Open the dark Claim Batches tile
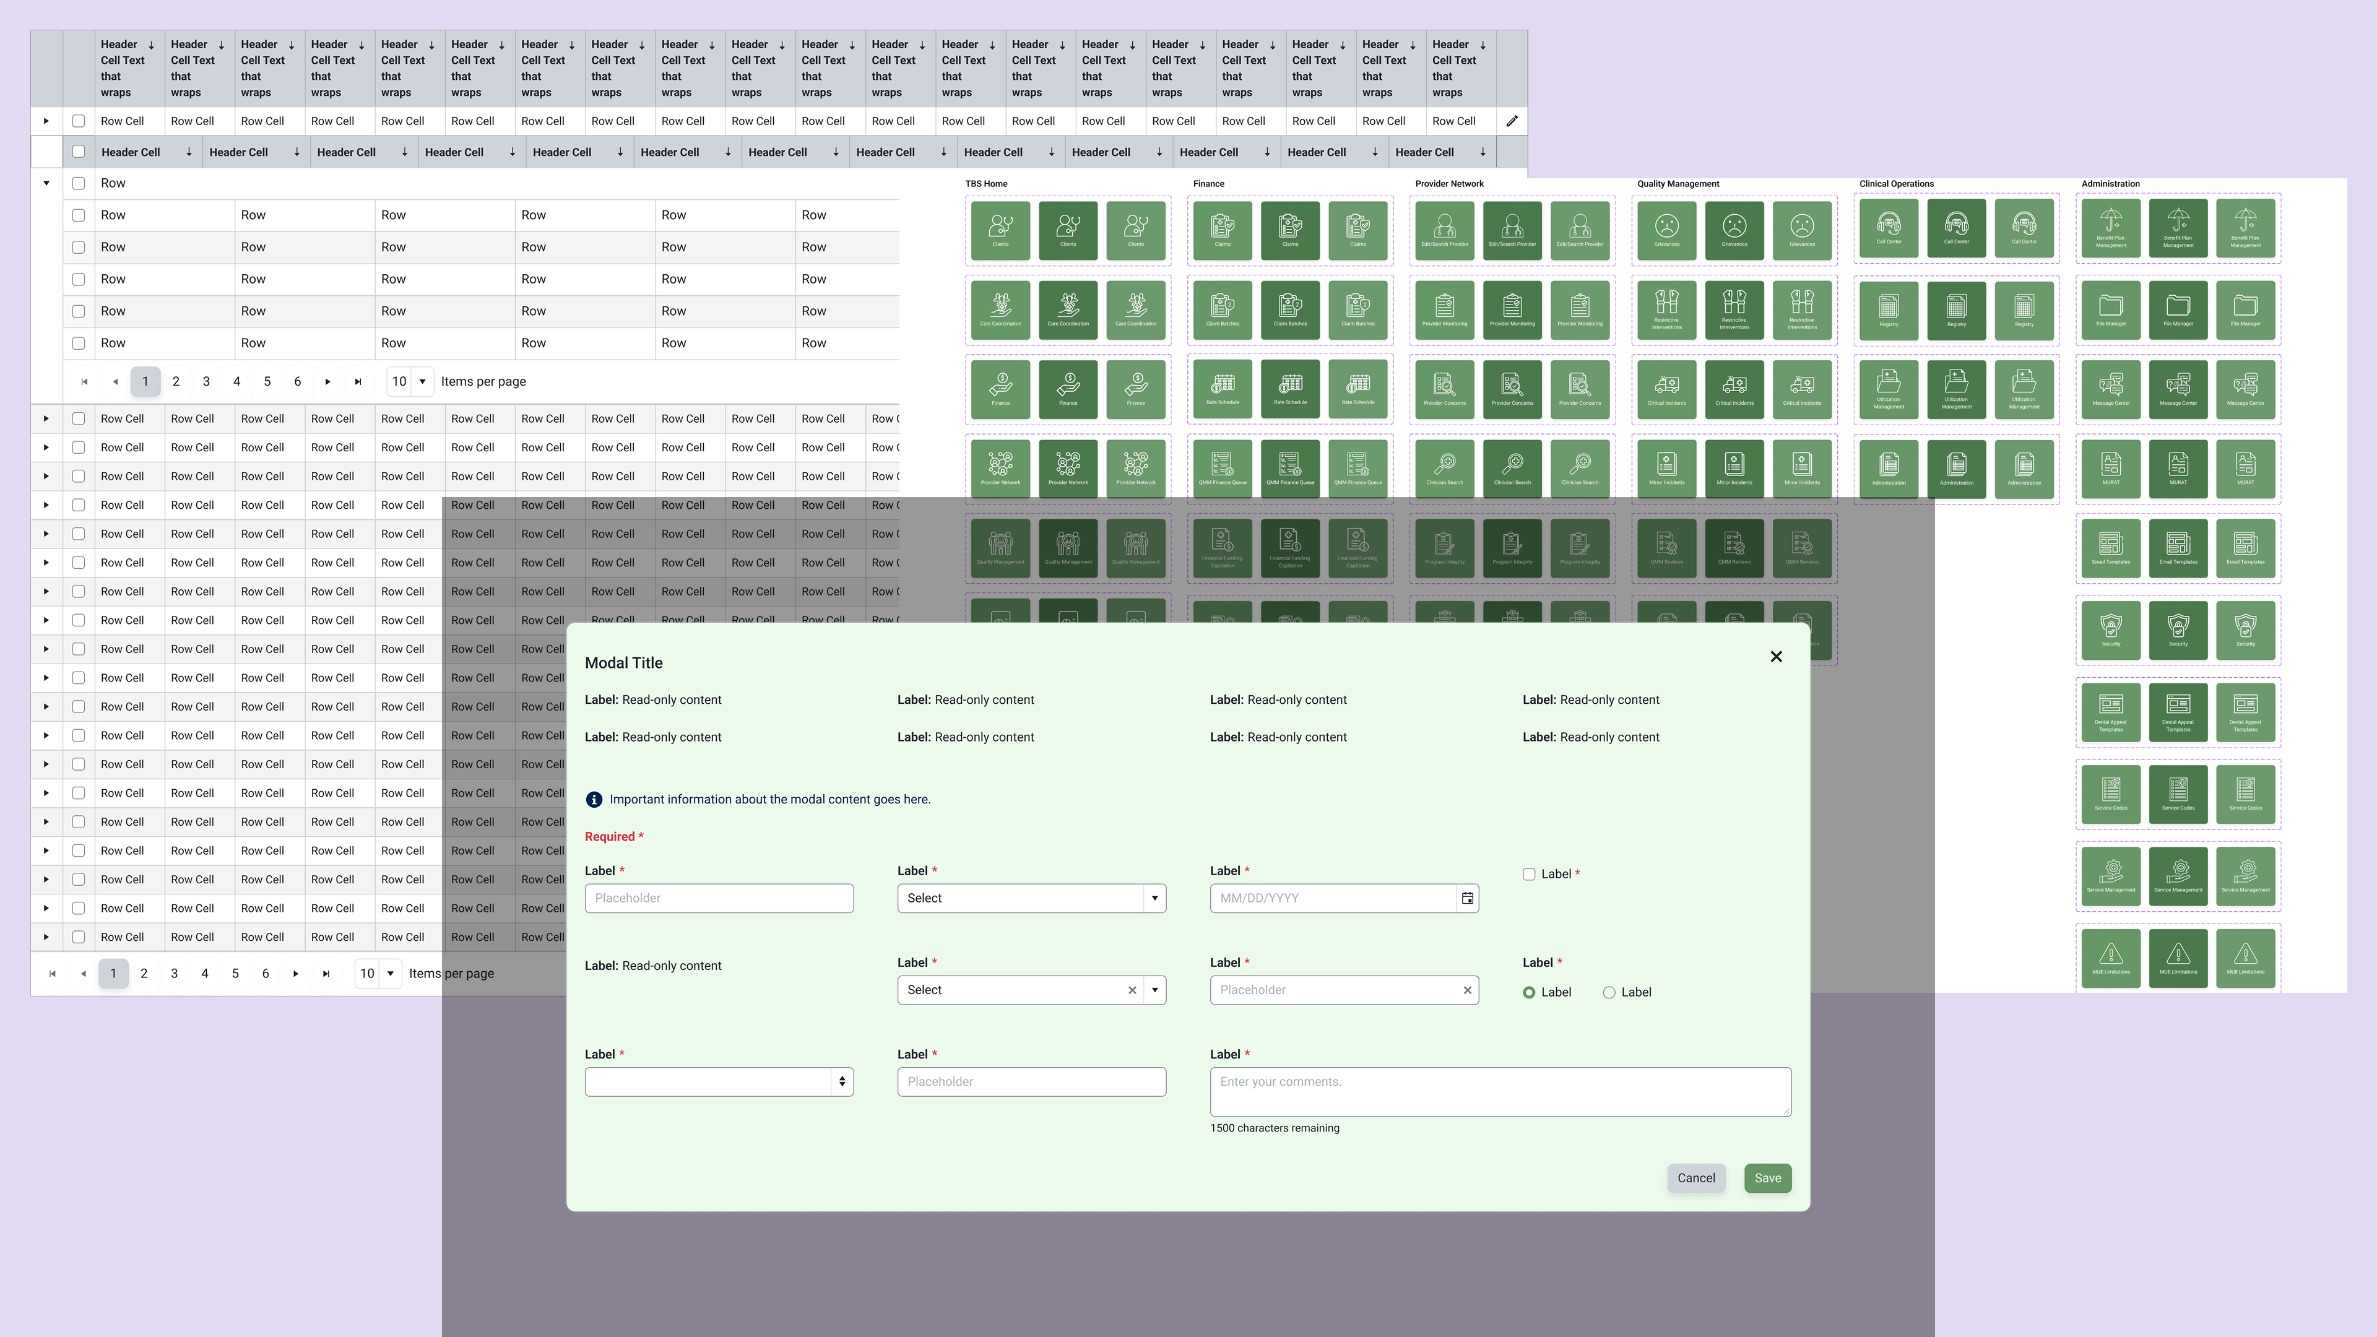The image size is (2377, 1337). coord(1290,310)
